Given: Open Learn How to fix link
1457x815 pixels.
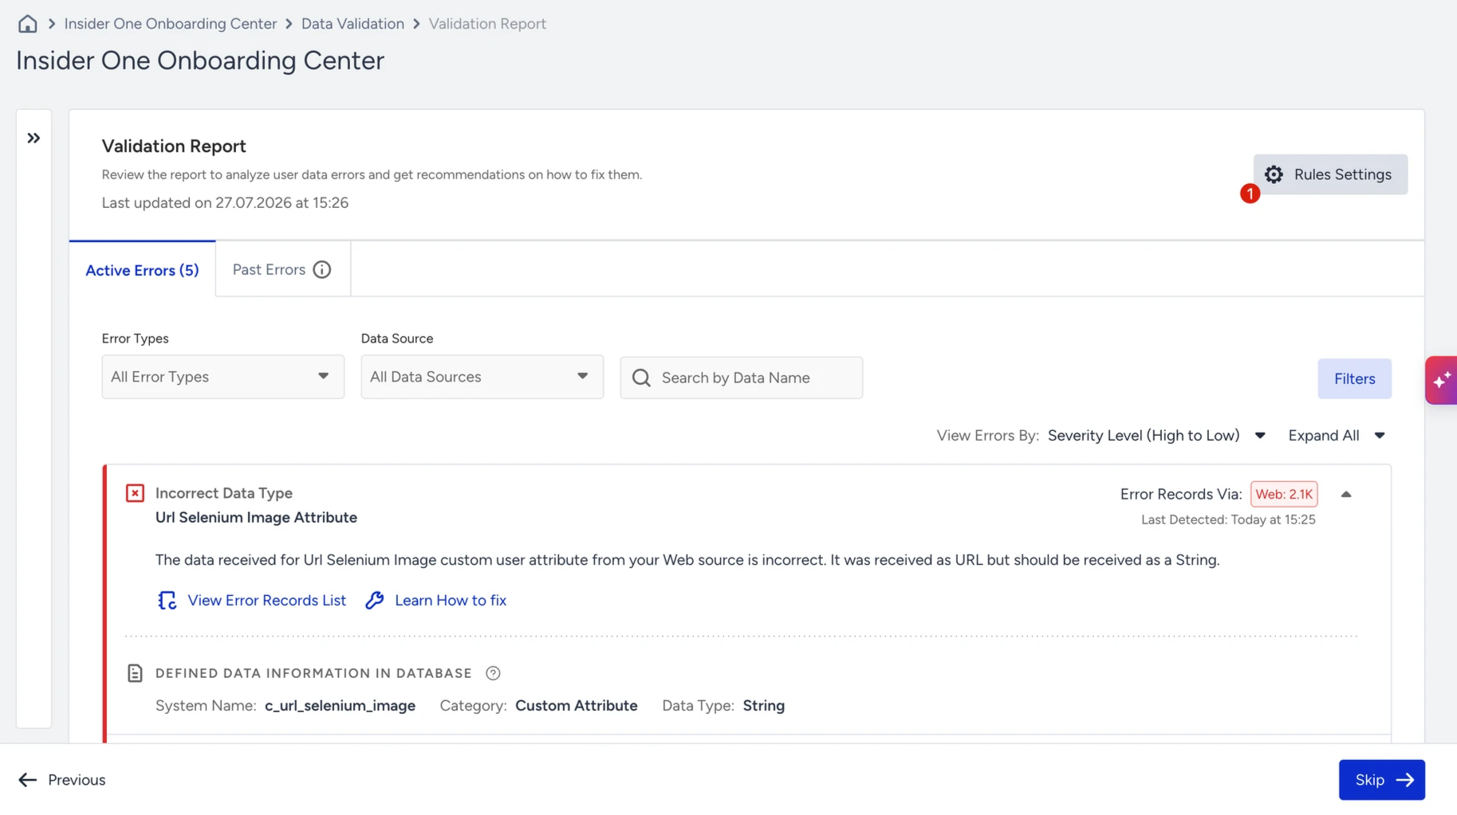Looking at the screenshot, I should click(451, 601).
